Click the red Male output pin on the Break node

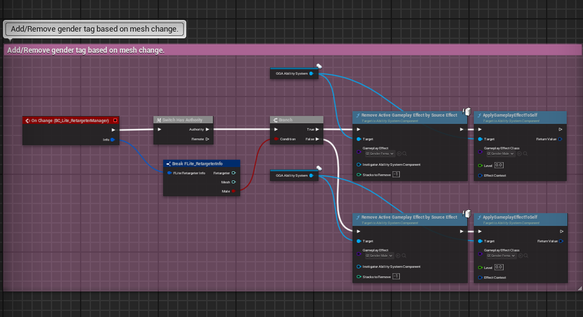click(x=233, y=191)
